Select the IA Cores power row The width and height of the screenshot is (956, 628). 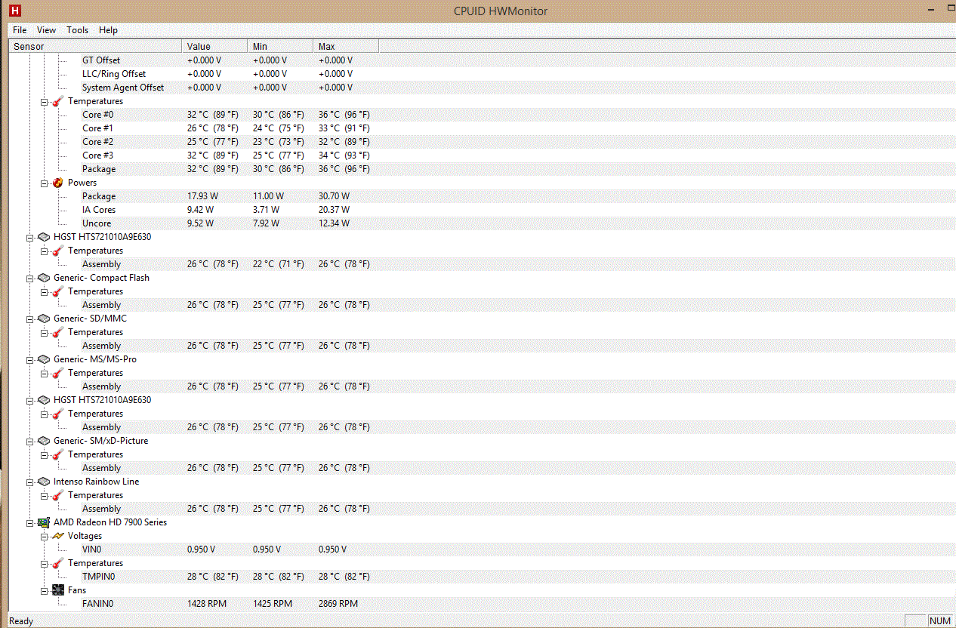[481, 210]
